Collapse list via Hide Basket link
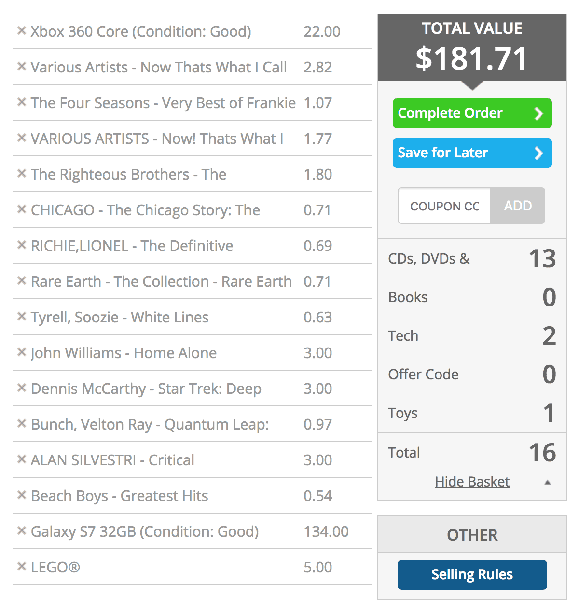 pyautogui.click(x=472, y=482)
